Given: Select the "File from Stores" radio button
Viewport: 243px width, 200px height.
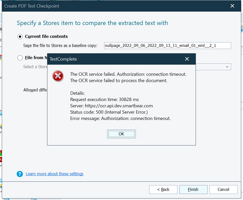Looking at the screenshot, I should pos(20,58).
